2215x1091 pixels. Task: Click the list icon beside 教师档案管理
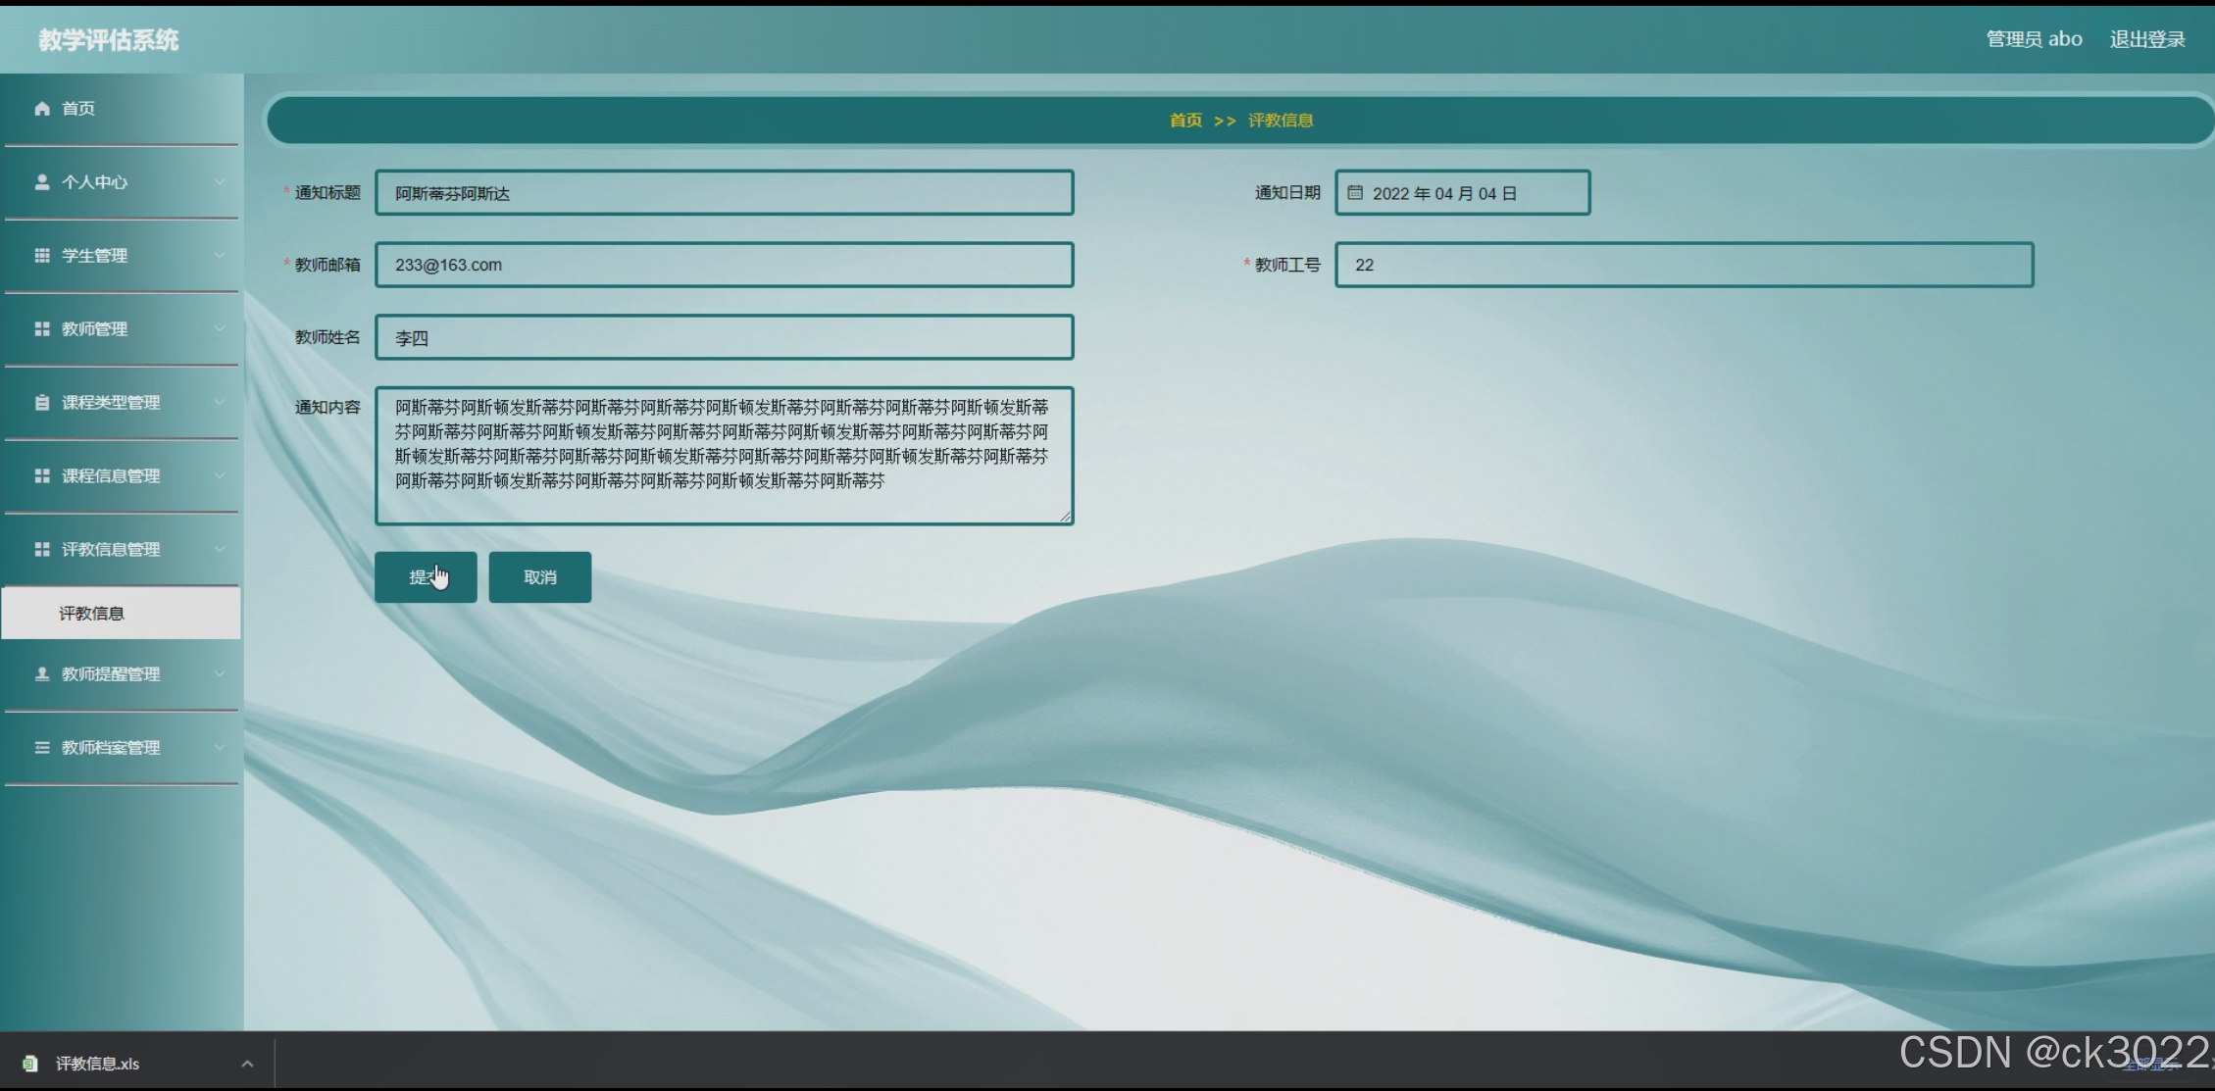[42, 748]
